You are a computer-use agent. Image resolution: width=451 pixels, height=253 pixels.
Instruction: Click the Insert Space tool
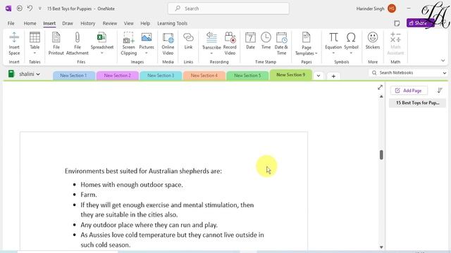14,44
